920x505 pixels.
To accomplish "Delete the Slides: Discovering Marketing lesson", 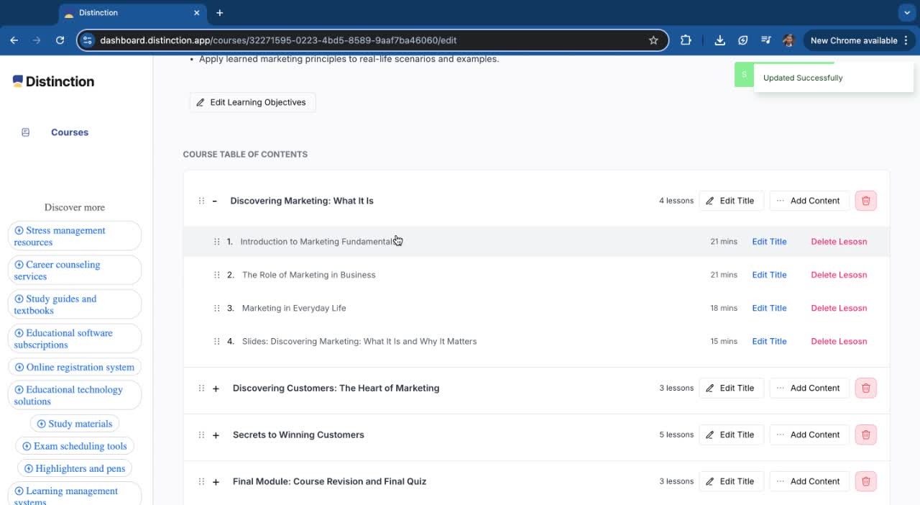I will pyautogui.click(x=839, y=341).
